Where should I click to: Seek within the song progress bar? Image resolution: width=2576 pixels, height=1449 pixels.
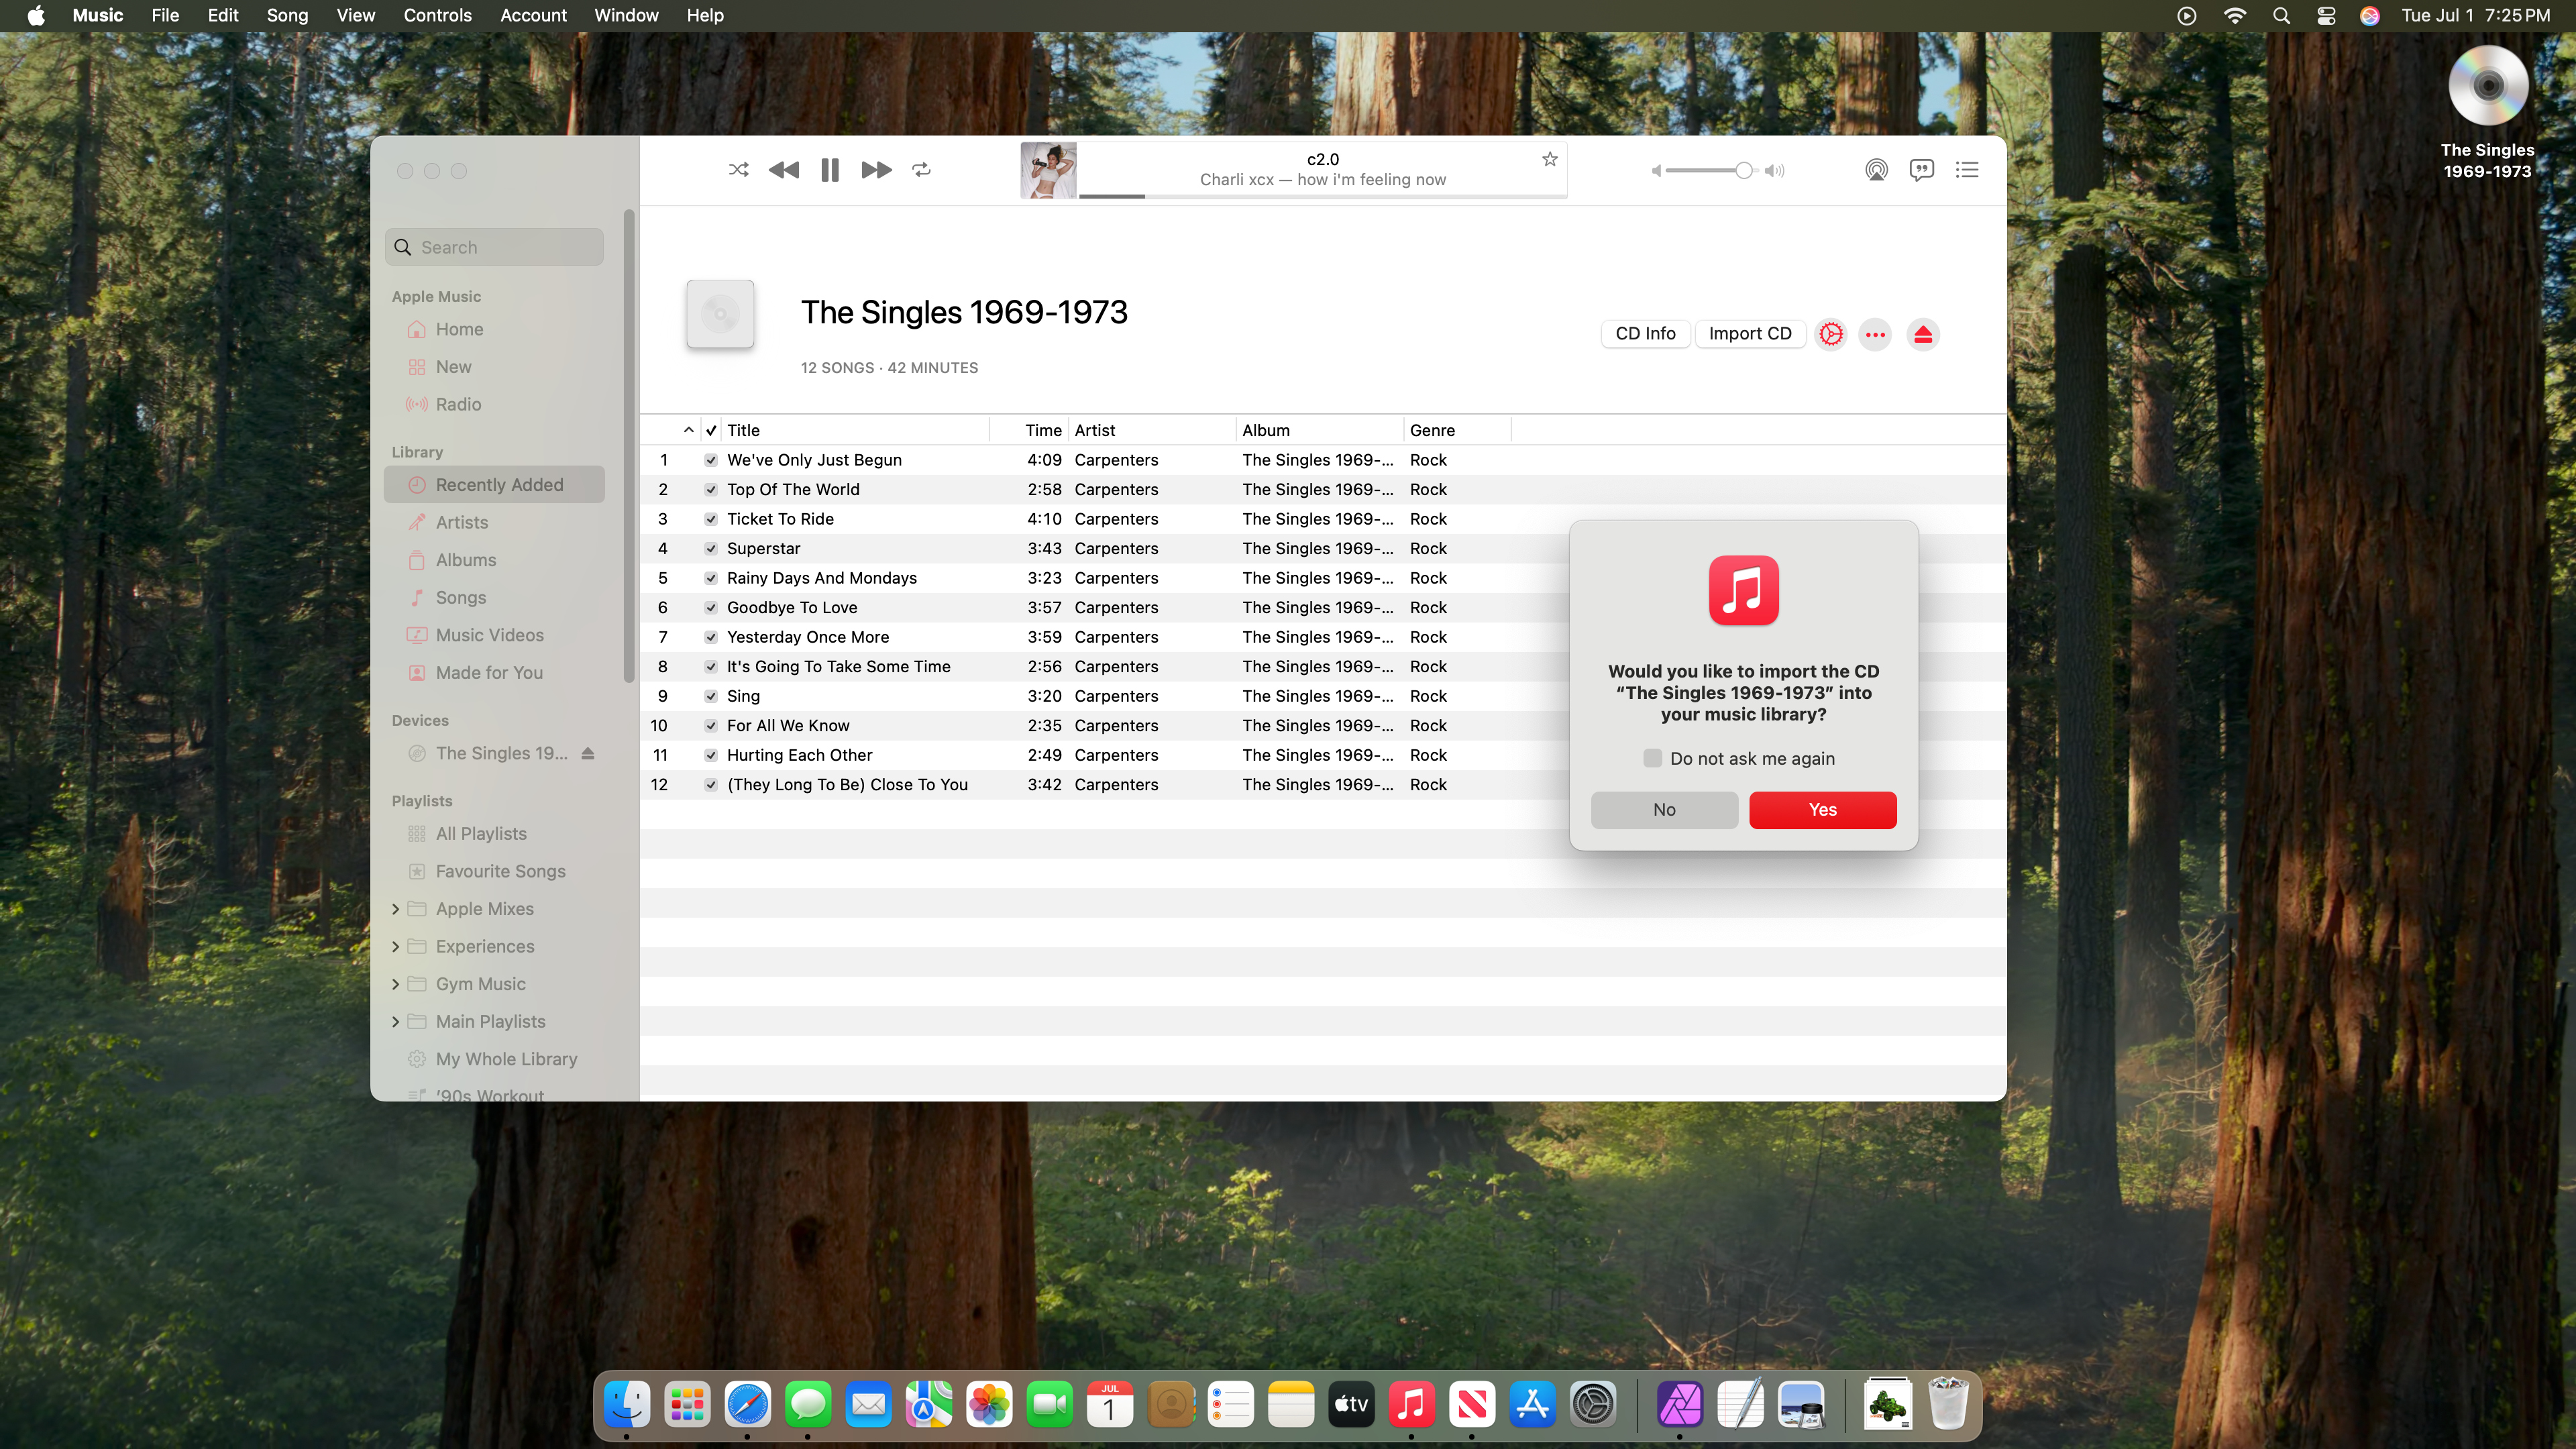(x=1322, y=196)
